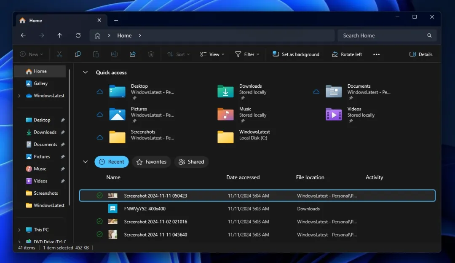Click the Rename icon in the toolbar

[x=114, y=54]
